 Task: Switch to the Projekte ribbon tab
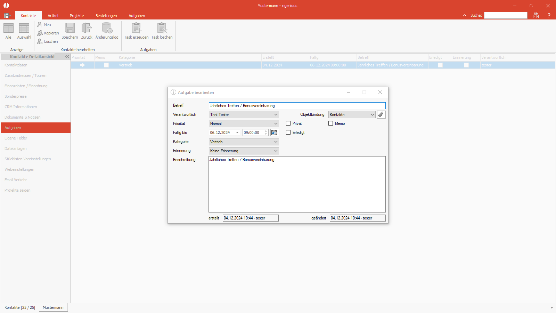[77, 16]
